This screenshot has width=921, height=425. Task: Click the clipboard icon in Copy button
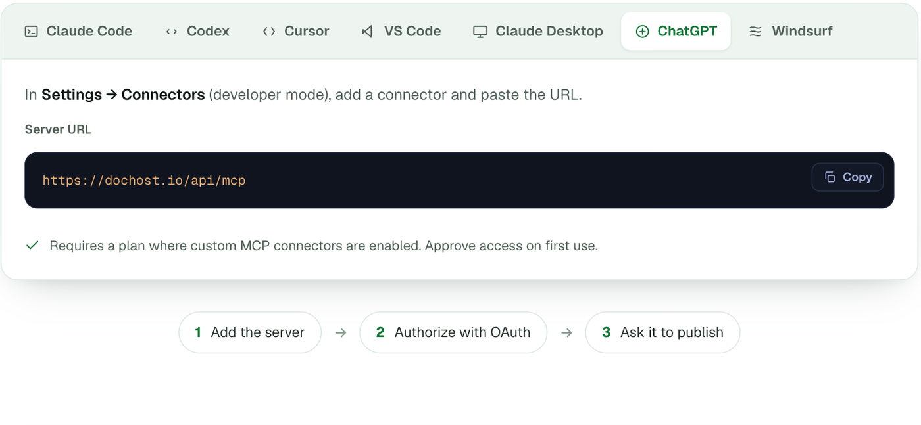point(830,177)
